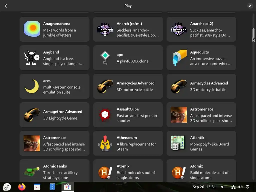Open the Anagramarama app card title
Viewport: 256px width, 192px height.
(57, 24)
